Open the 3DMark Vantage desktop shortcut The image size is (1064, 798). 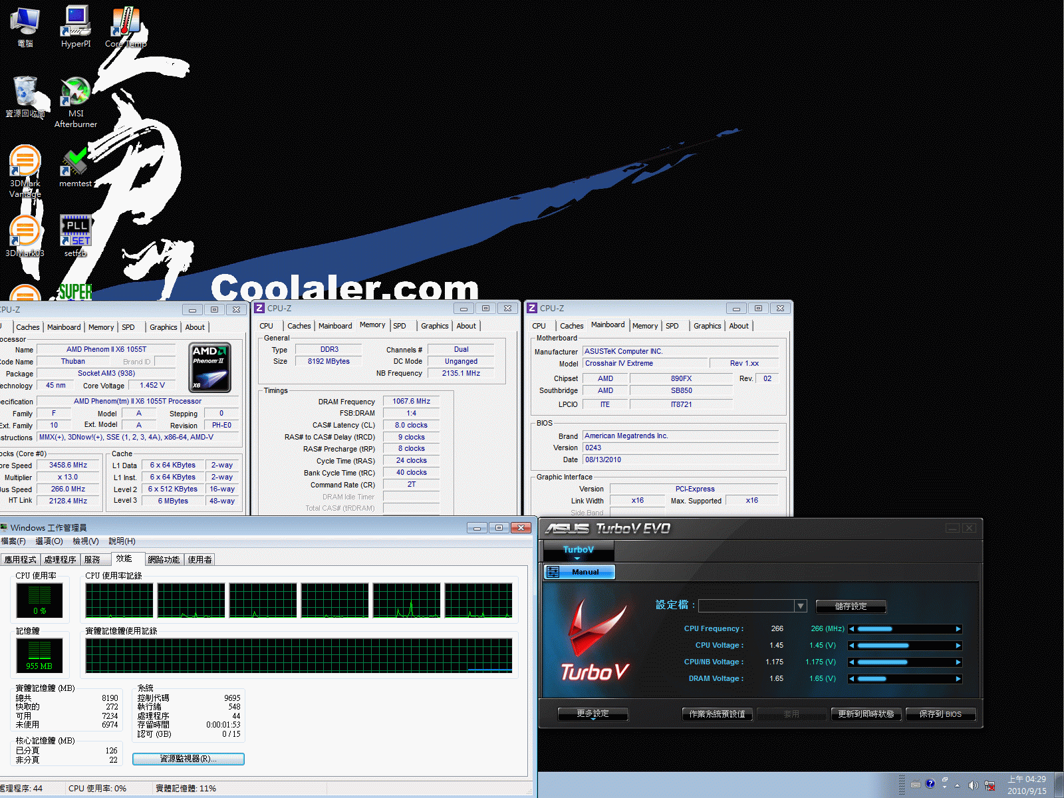pos(25,172)
